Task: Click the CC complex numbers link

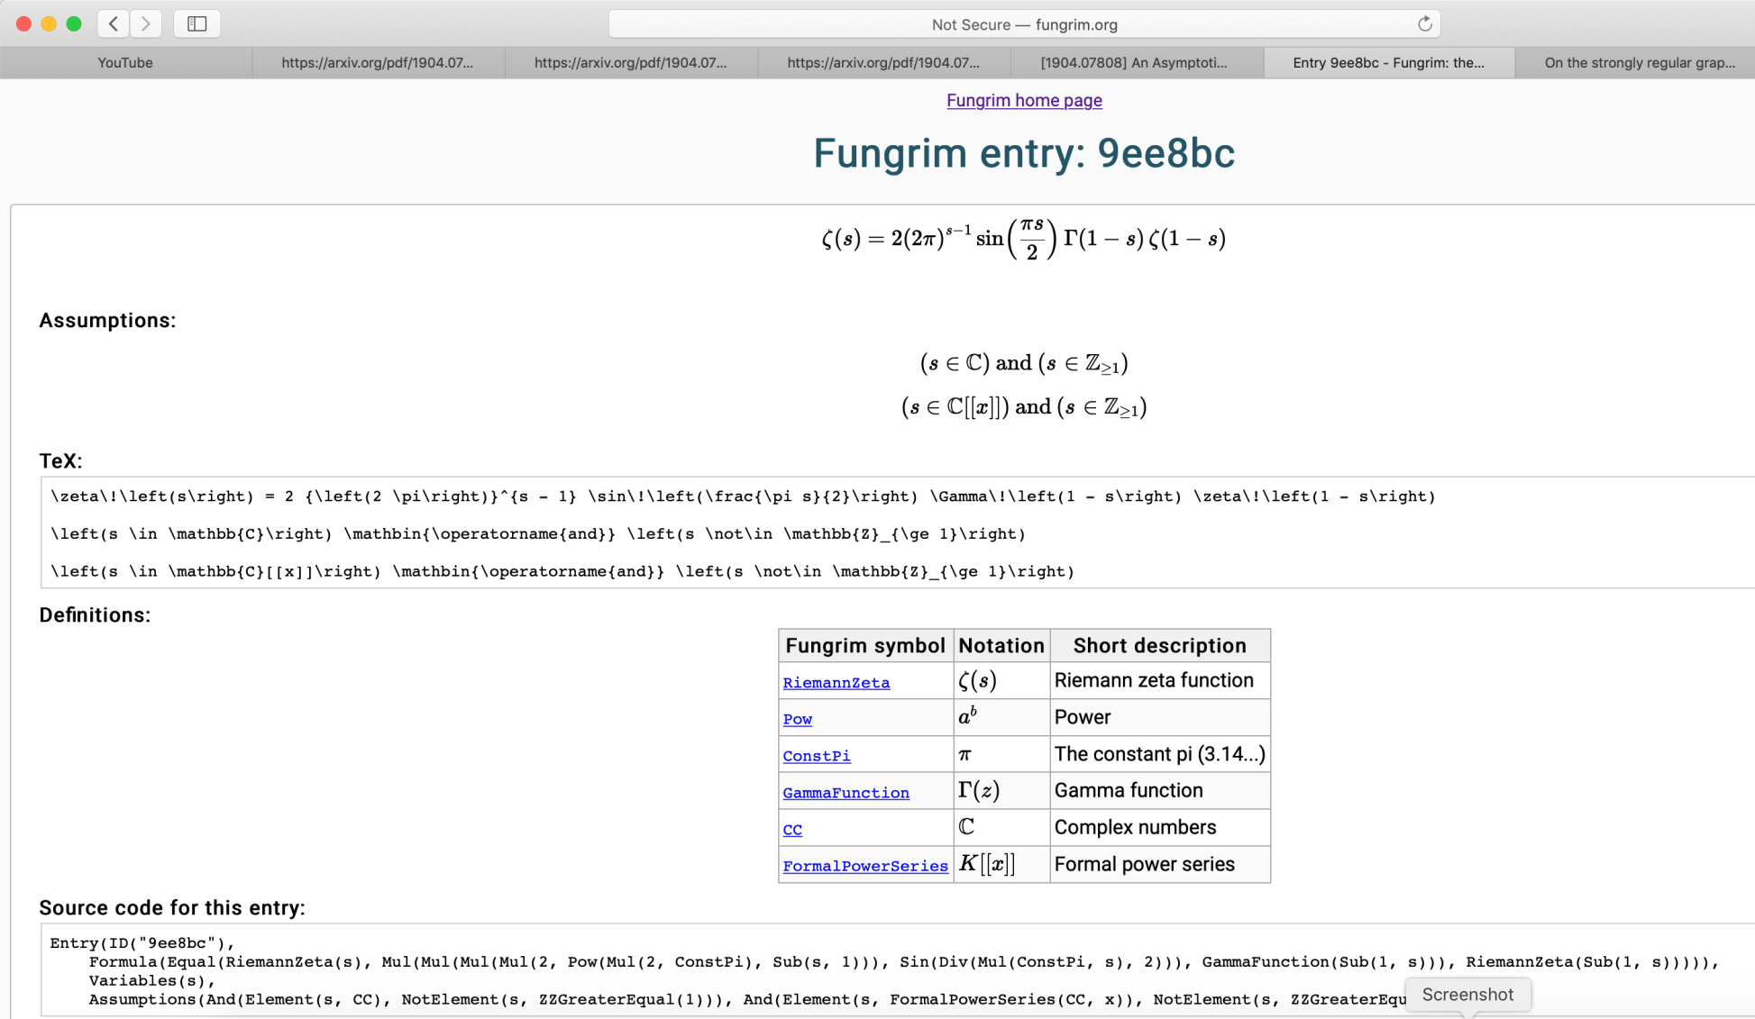Action: pos(791,830)
